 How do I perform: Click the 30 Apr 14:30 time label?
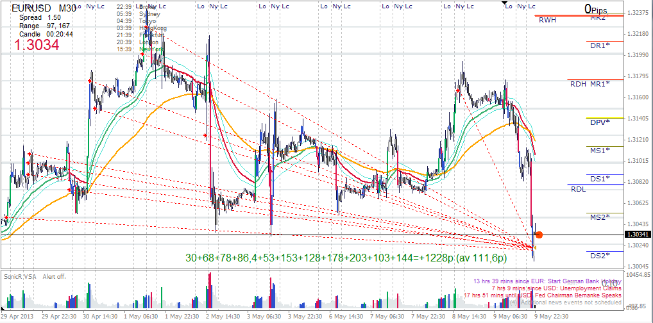(x=99, y=317)
